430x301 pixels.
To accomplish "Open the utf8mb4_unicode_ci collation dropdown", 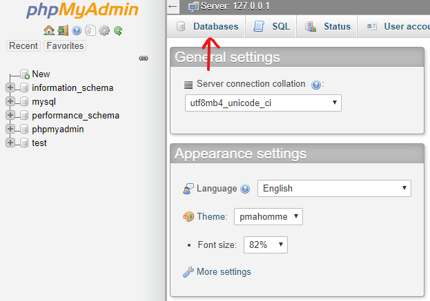I will [x=263, y=103].
